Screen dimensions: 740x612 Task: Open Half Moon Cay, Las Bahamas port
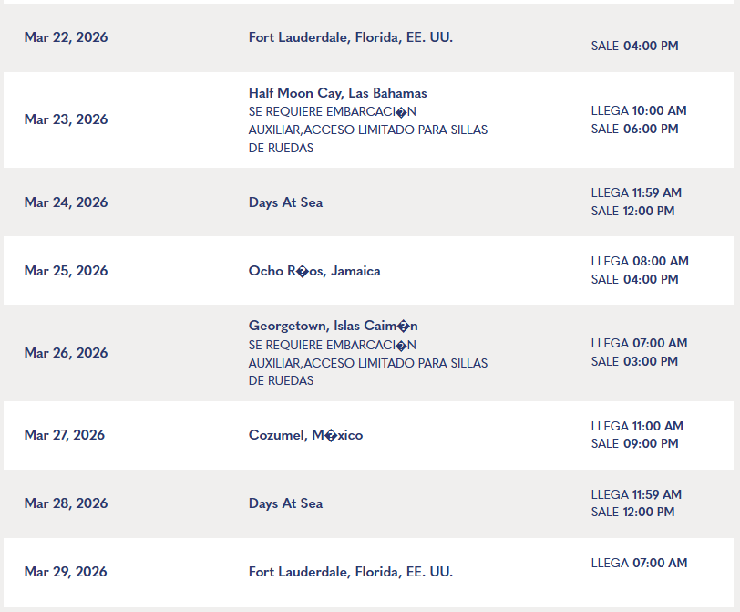(337, 93)
